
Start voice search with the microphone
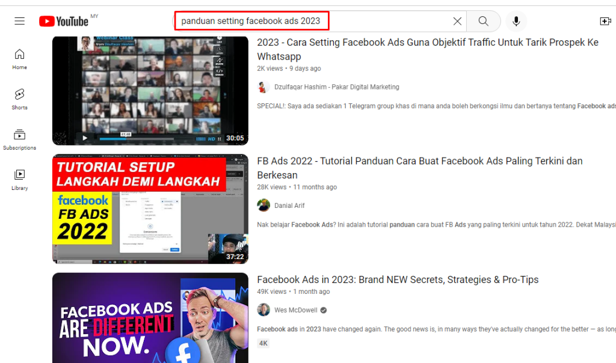(516, 21)
